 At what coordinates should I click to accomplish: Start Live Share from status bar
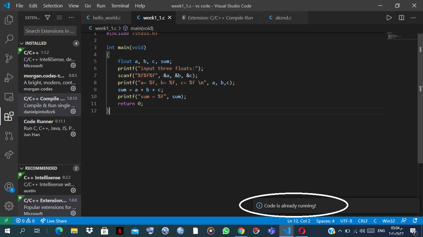(x=54, y=221)
